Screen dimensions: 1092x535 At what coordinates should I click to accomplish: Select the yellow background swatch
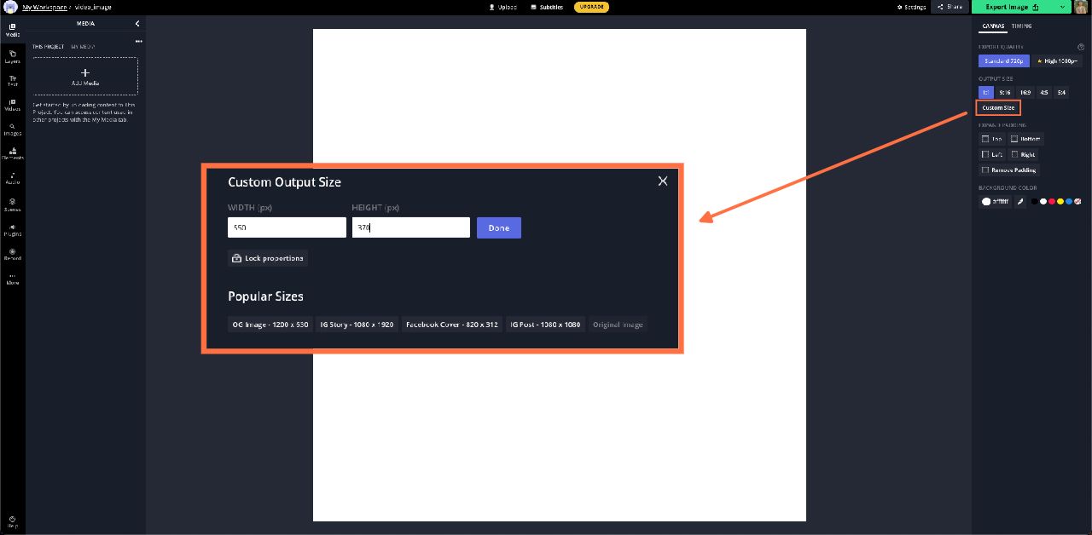pyautogui.click(x=1060, y=202)
